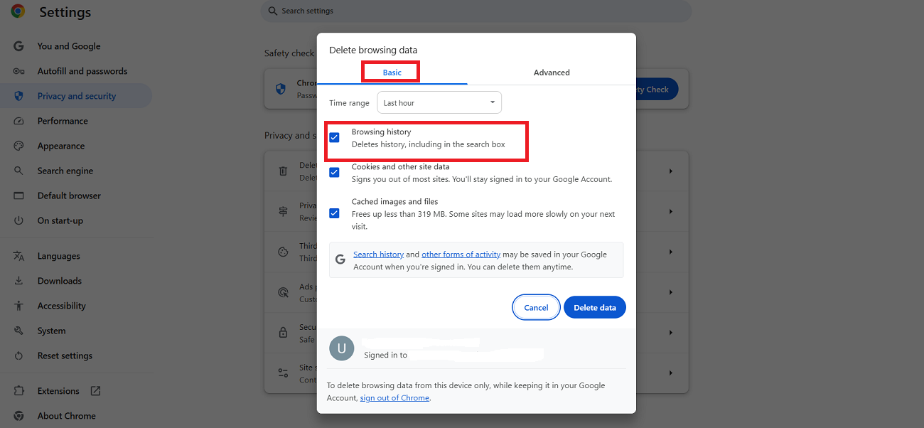Open the Time range dropdown

(439, 103)
